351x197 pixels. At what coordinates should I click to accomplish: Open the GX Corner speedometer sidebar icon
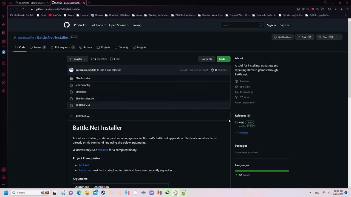point(4,16)
